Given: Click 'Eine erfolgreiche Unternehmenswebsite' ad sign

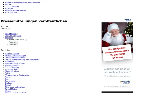Looking at the screenshot, I should [117, 53].
